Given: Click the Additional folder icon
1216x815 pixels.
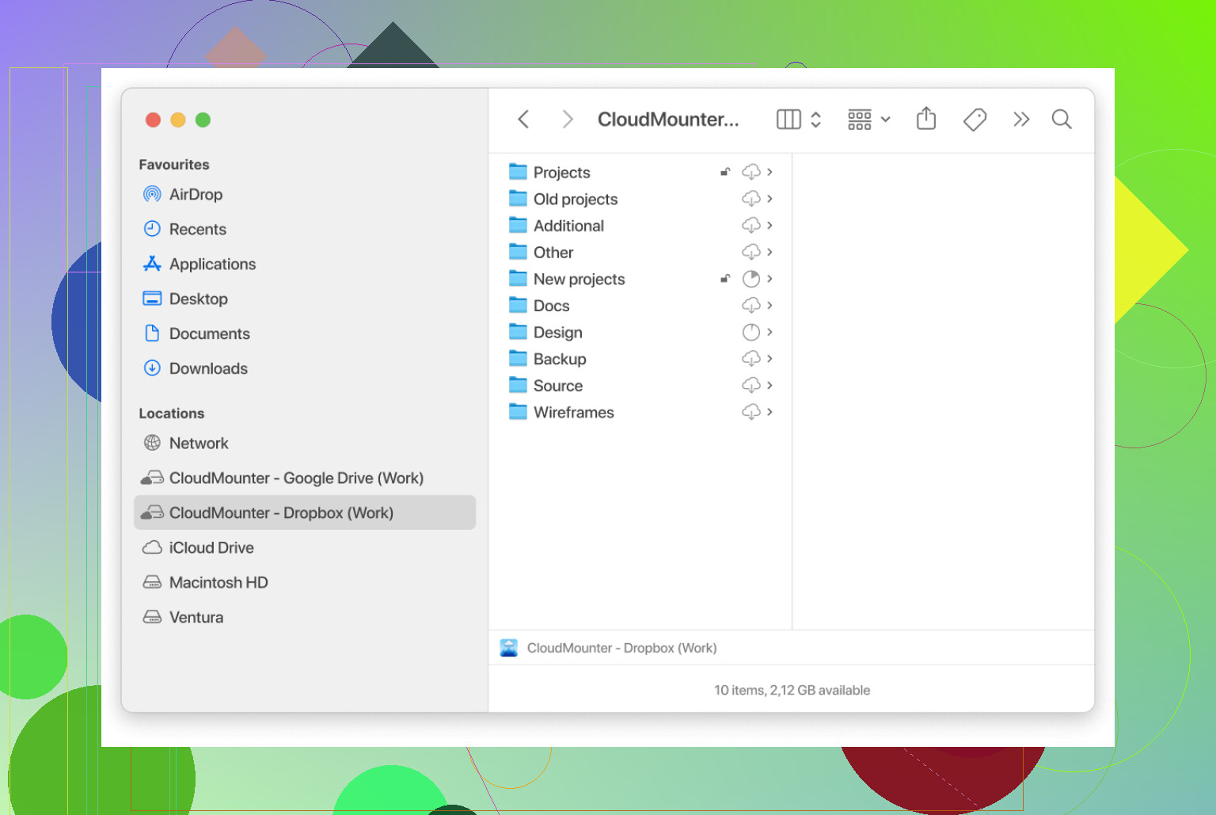Looking at the screenshot, I should click(x=518, y=225).
